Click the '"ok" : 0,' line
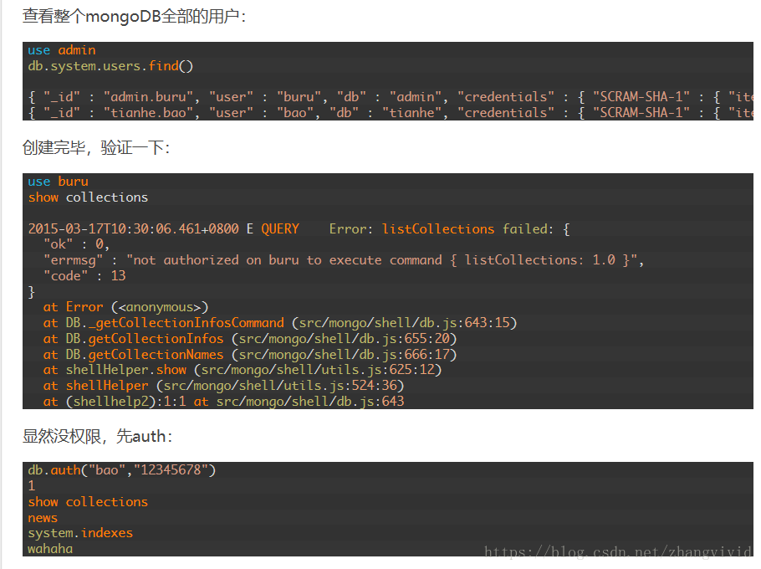761x569 pixels. coord(76,244)
